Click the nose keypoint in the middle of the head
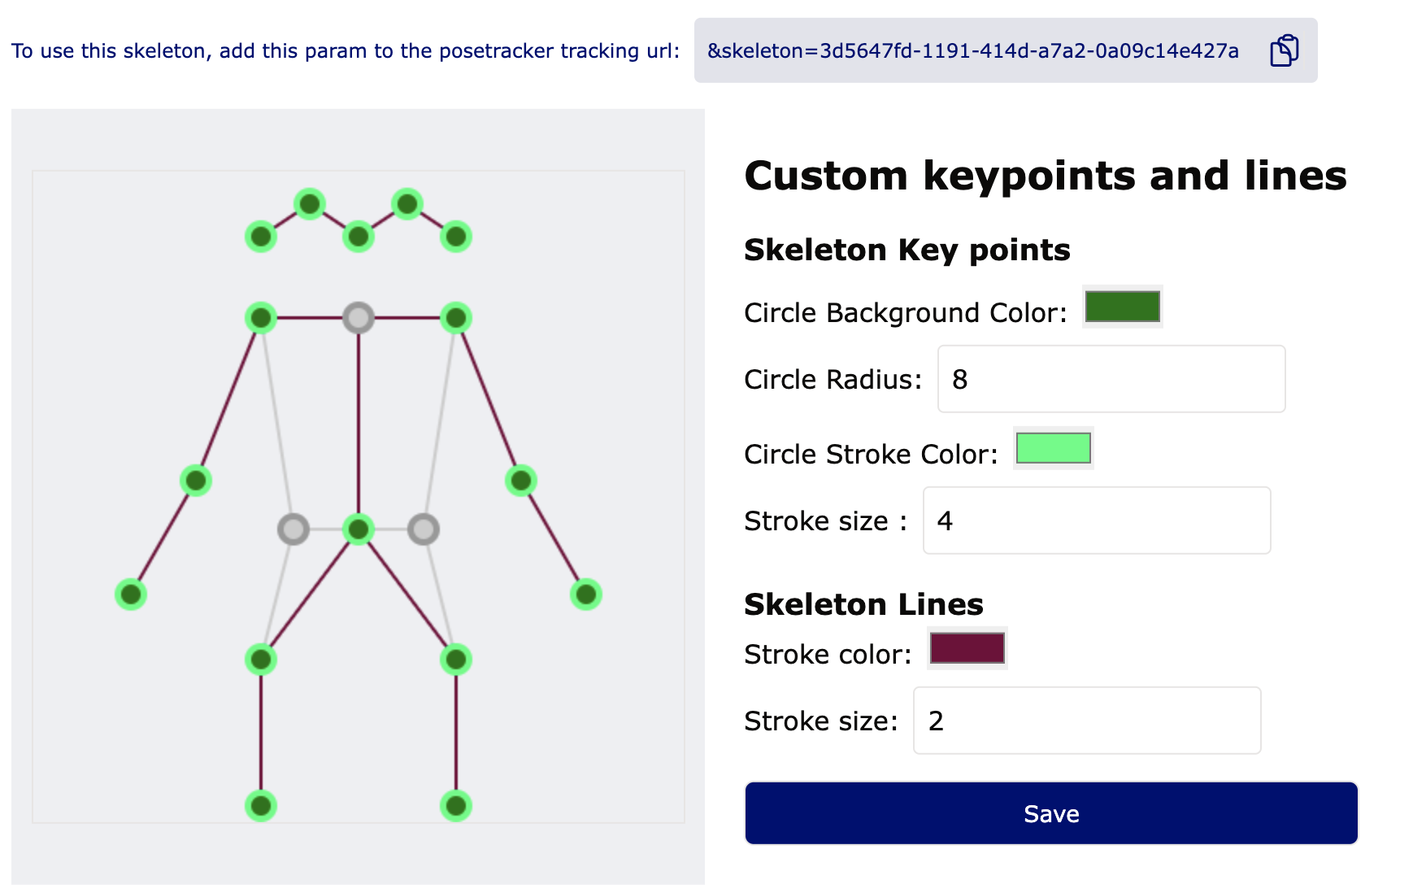 pos(359,237)
